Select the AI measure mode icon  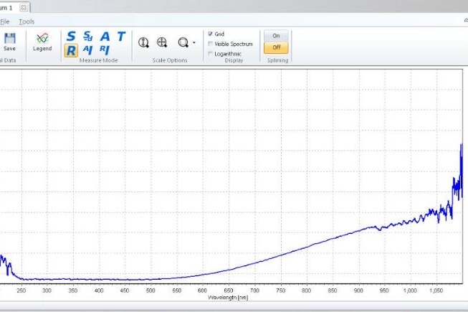coord(87,49)
